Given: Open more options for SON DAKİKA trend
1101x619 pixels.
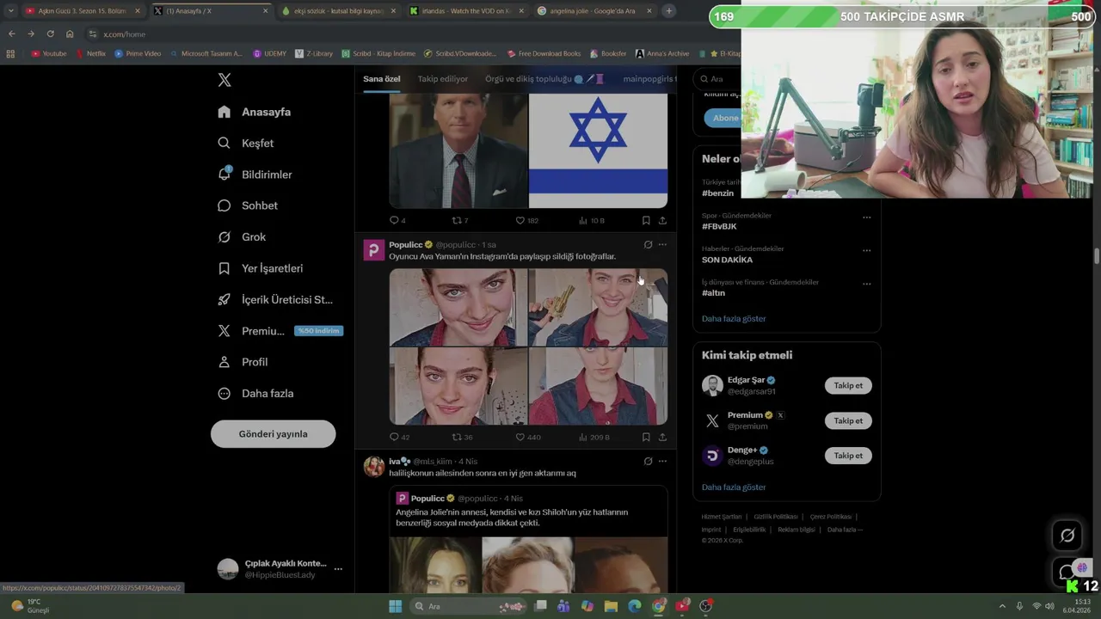Looking at the screenshot, I should pos(866,251).
